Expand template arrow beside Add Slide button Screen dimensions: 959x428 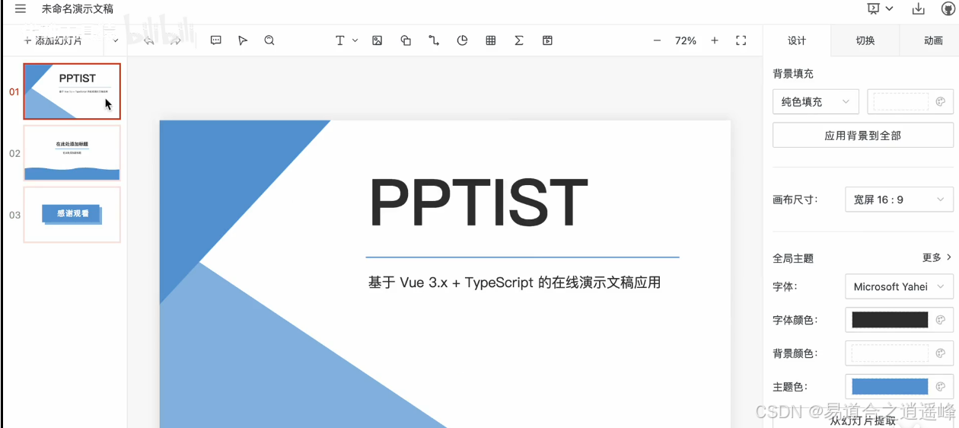116,40
